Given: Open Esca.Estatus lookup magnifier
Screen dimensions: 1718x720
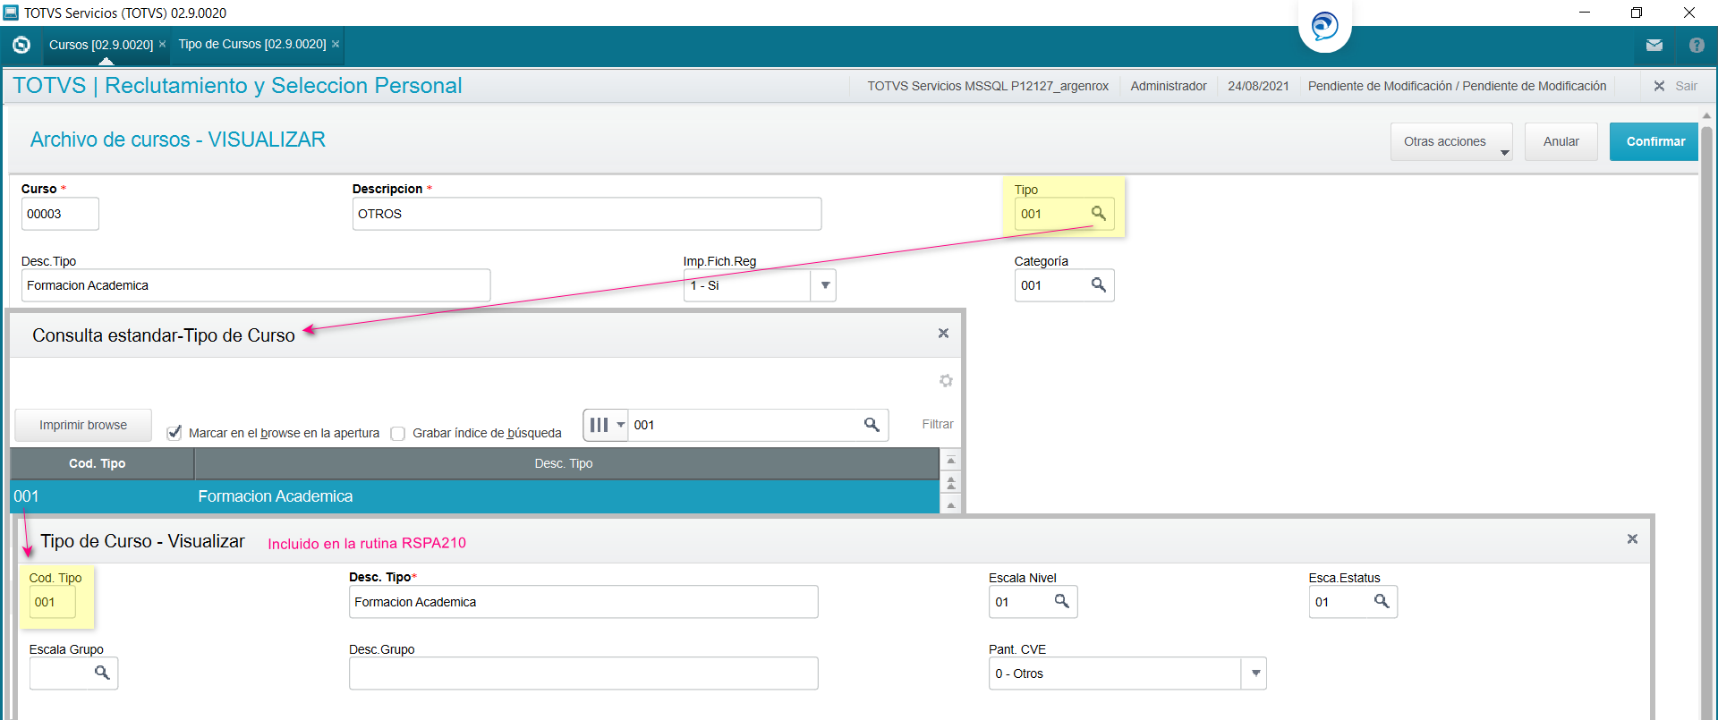Looking at the screenshot, I should tap(1382, 601).
